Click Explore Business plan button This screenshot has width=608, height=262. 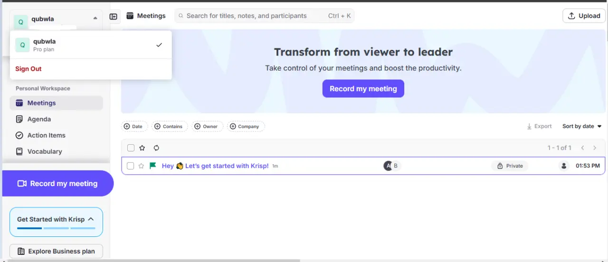point(56,251)
